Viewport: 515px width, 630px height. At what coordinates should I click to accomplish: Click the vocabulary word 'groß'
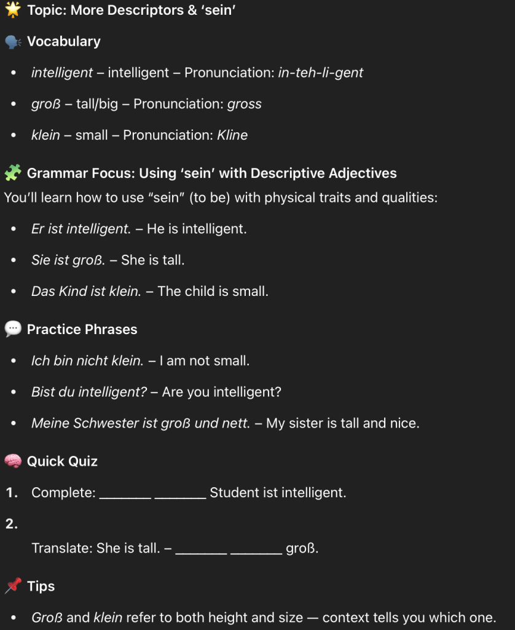point(46,104)
